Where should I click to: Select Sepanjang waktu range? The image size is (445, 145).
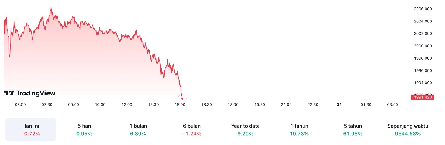point(408,130)
